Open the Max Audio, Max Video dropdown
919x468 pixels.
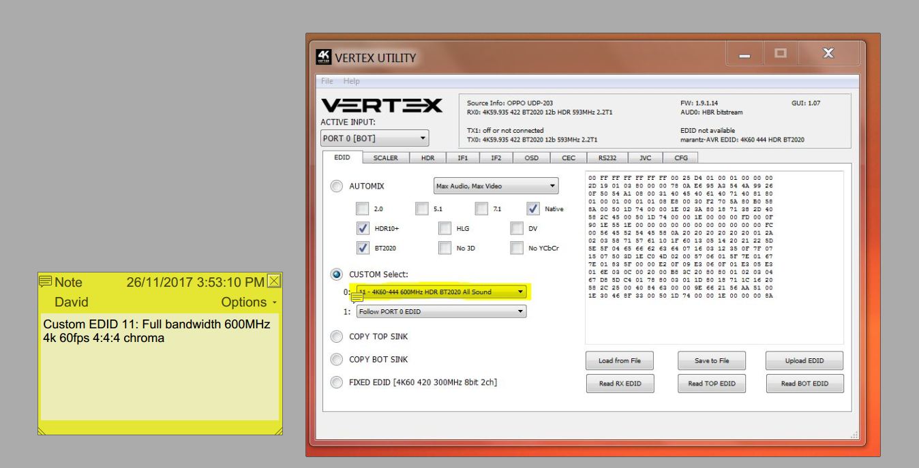pos(496,186)
